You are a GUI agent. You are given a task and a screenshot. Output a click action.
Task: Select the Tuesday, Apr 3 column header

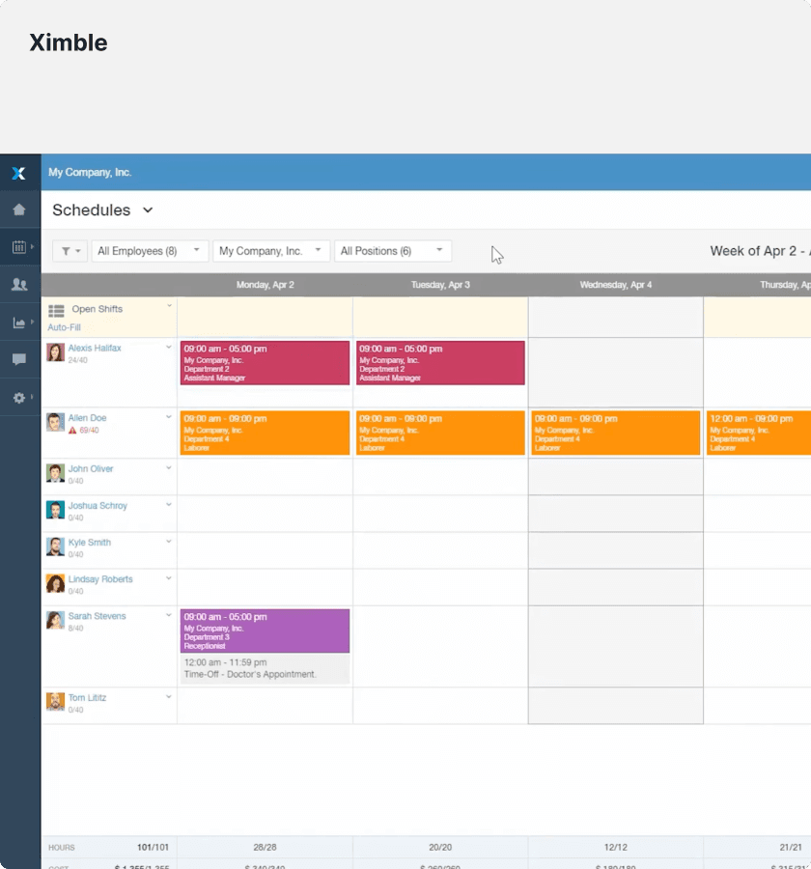tap(440, 285)
